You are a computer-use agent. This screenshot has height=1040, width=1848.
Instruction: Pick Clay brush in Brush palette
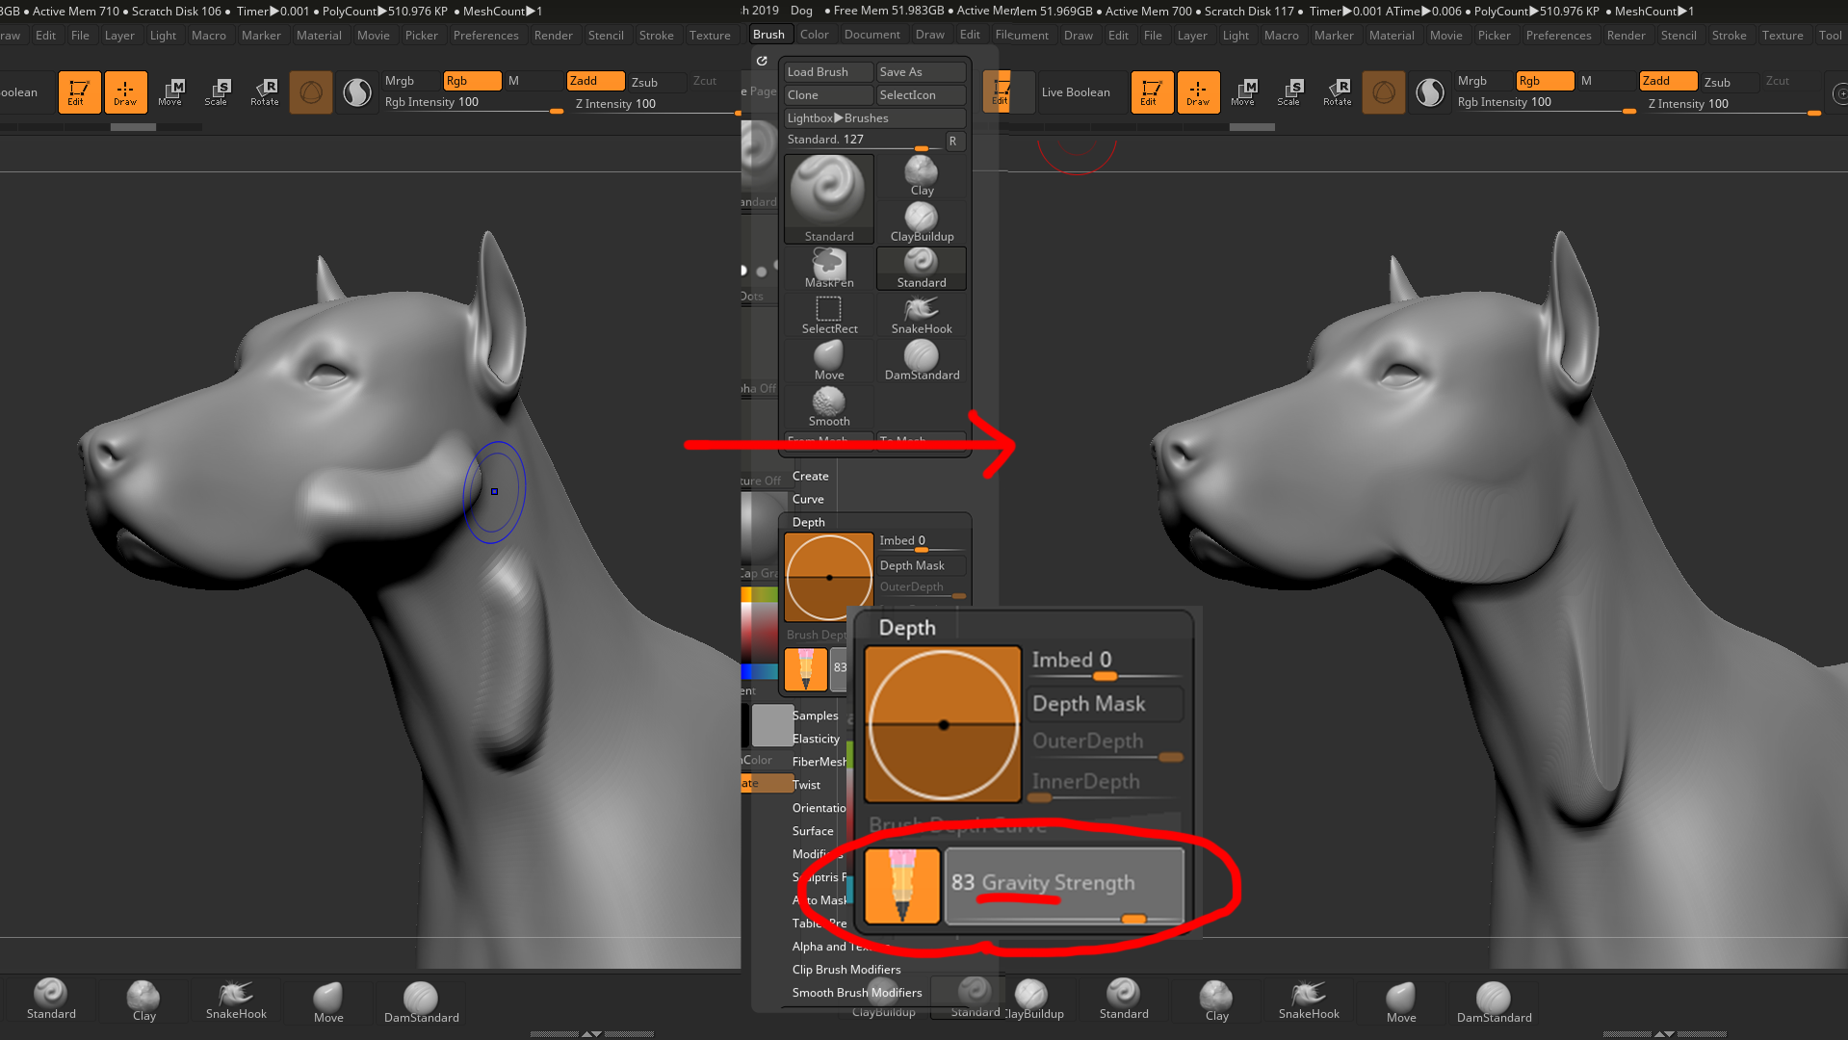[922, 176]
